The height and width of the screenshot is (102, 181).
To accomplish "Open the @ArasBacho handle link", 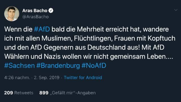I will click(35, 17).
